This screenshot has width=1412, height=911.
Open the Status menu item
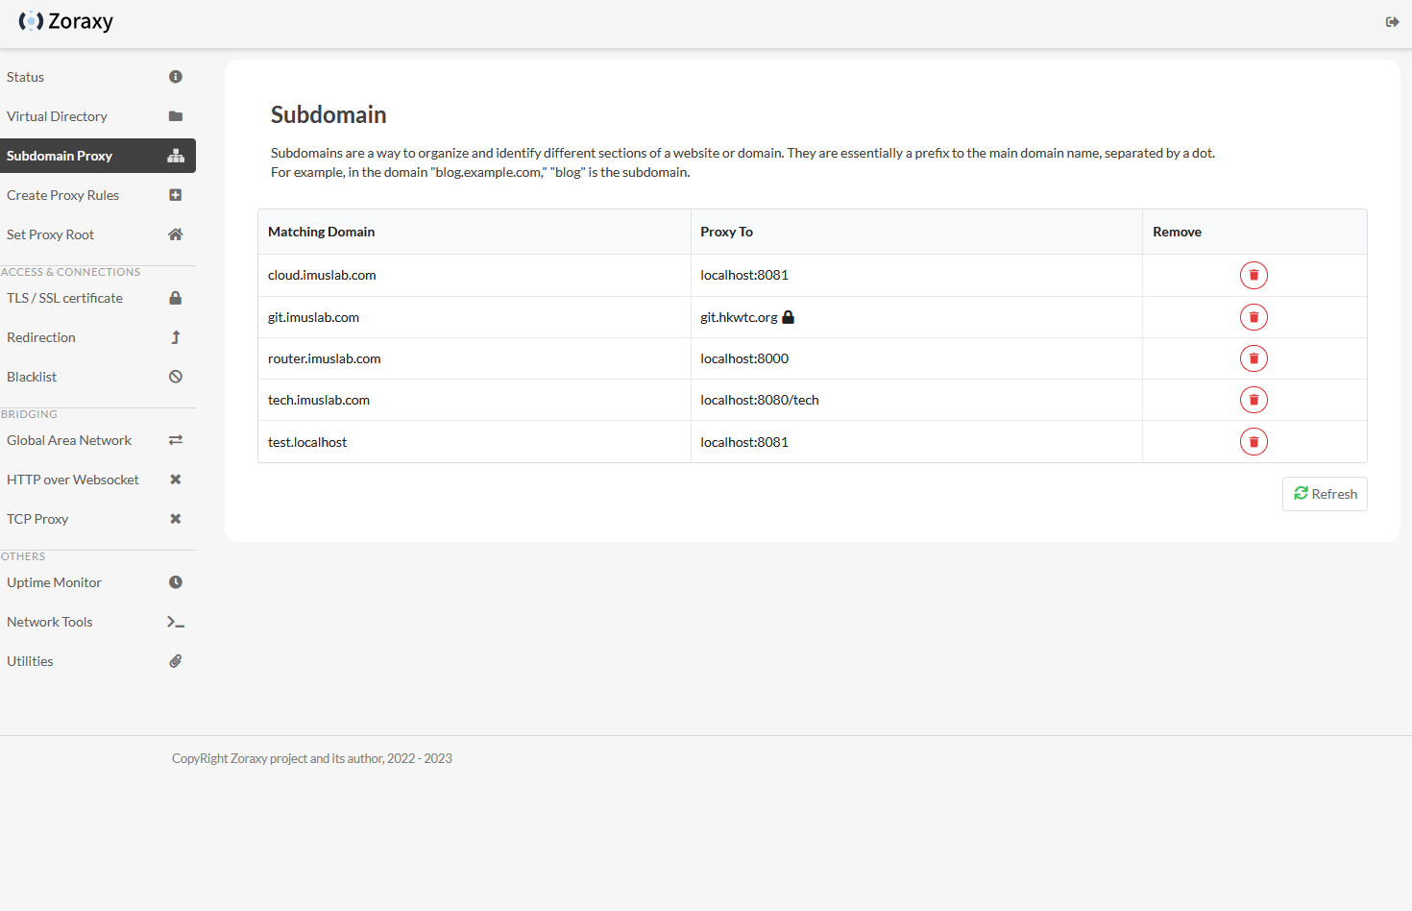pyautogui.click(x=97, y=77)
